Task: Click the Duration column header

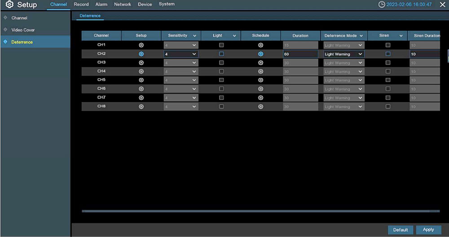Action: 300,36
